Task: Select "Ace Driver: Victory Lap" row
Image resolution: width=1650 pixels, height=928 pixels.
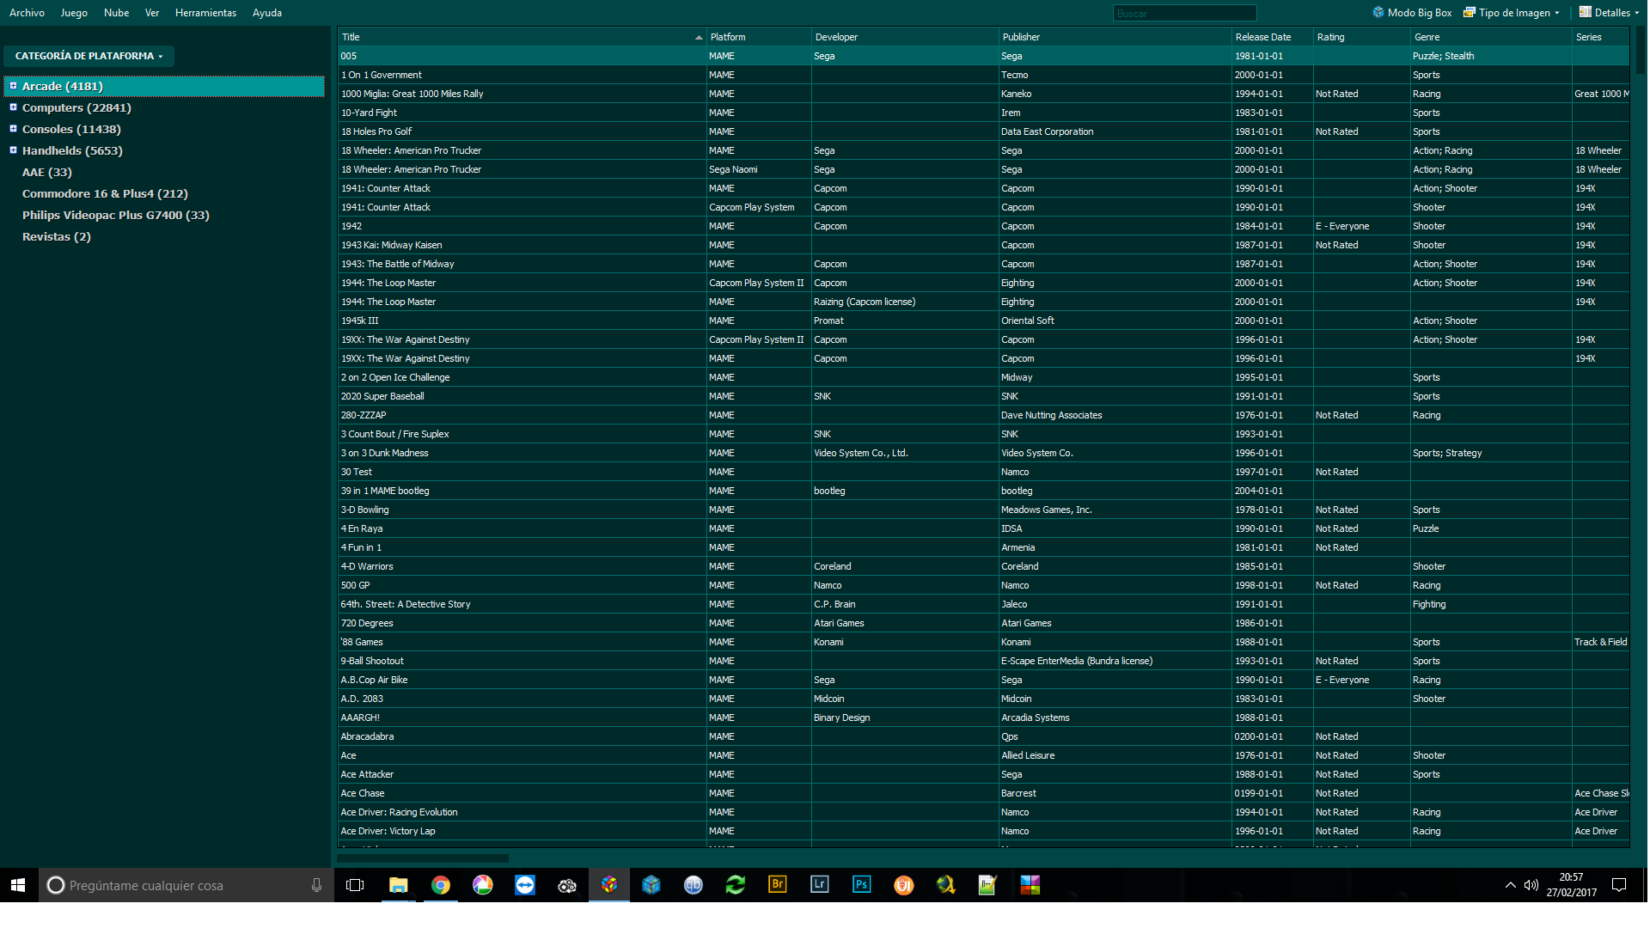Action: [984, 831]
